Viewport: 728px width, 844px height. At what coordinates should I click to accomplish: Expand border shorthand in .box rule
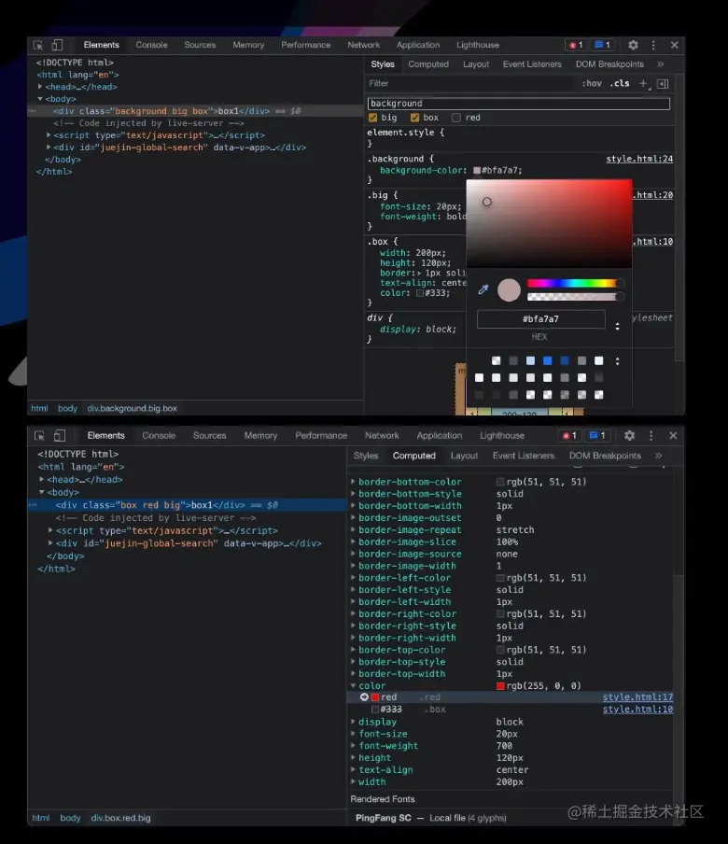click(419, 273)
